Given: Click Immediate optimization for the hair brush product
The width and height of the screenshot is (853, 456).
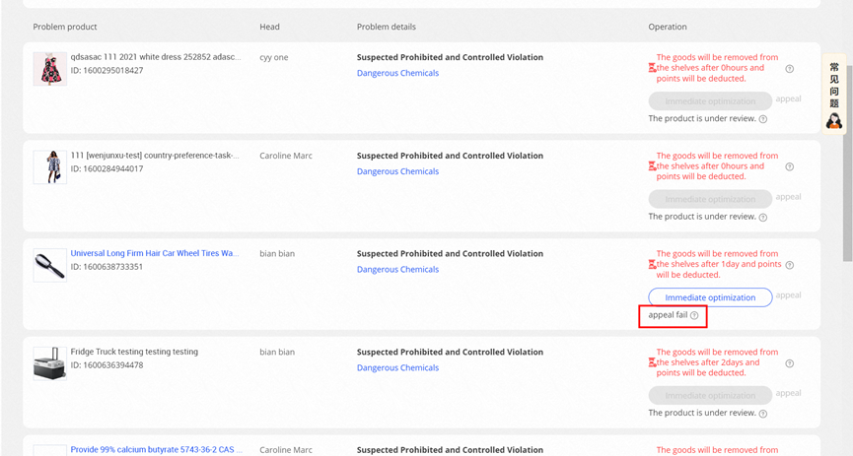Looking at the screenshot, I should click(x=710, y=297).
